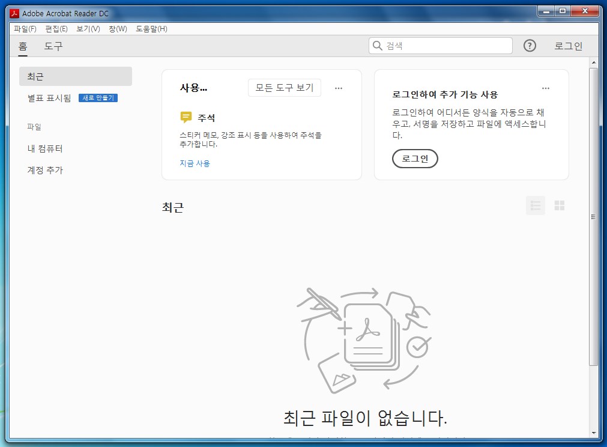Switch recent files to list view

536,205
